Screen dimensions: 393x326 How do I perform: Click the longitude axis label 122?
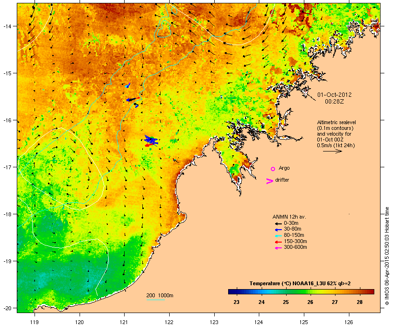click(x=169, y=322)
